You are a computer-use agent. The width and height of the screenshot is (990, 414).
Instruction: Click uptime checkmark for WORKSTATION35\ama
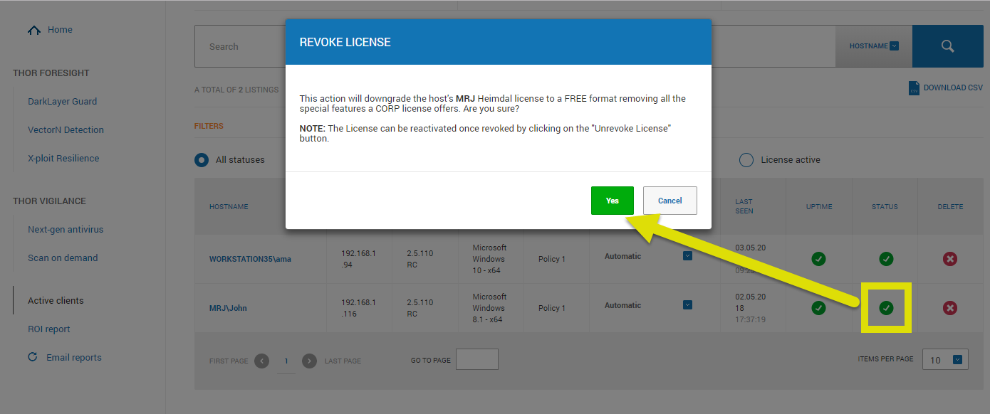coord(818,259)
